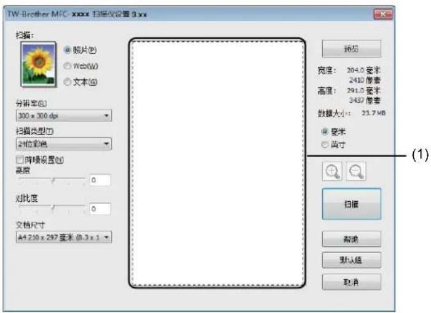Enable the 降噪设置(N) noise reduction checkbox
The height and width of the screenshot is (313, 431).
tap(20, 160)
